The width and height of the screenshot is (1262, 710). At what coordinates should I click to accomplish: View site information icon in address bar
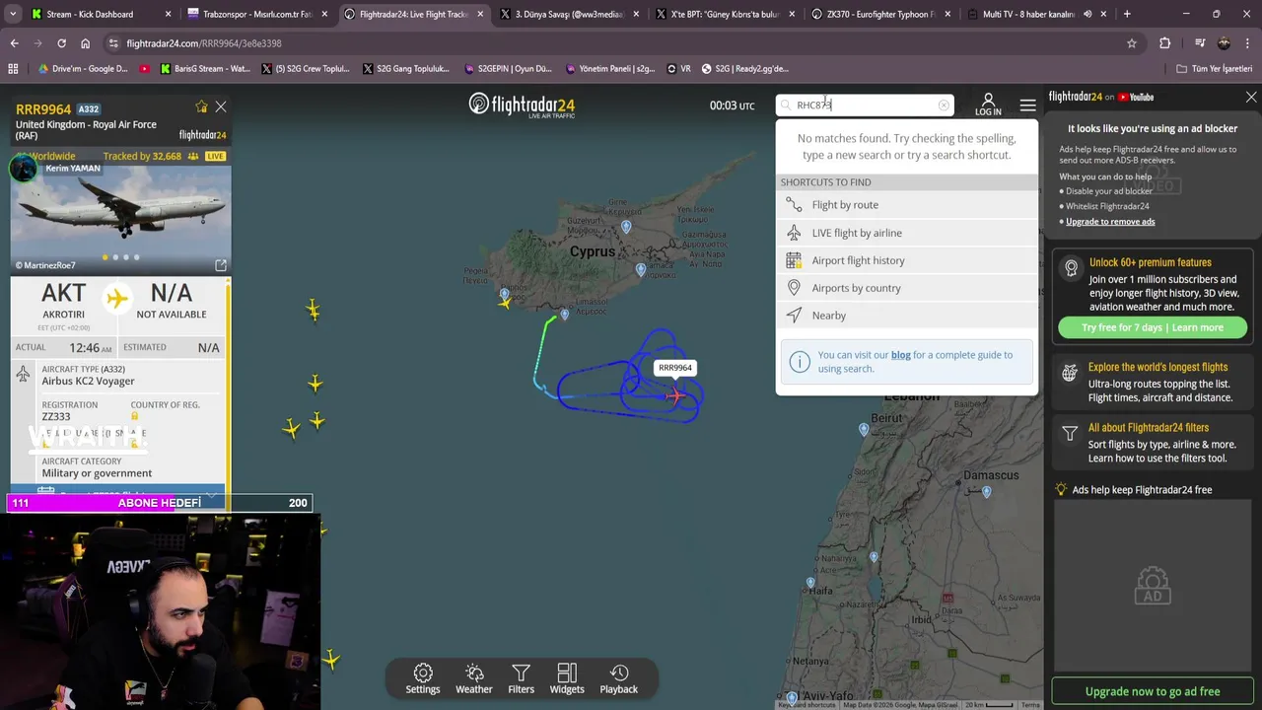tap(113, 43)
